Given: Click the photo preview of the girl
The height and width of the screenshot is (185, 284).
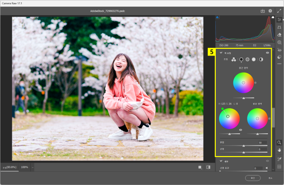Looking at the screenshot, I should [107, 89].
